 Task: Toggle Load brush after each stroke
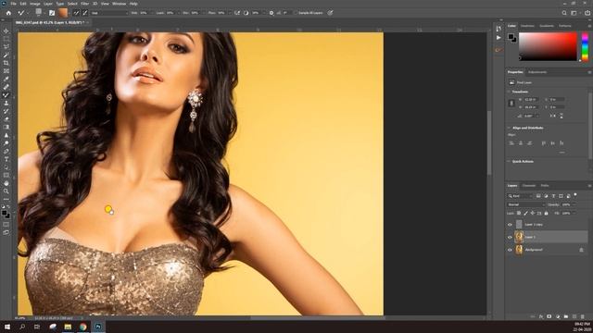pos(76,13)
